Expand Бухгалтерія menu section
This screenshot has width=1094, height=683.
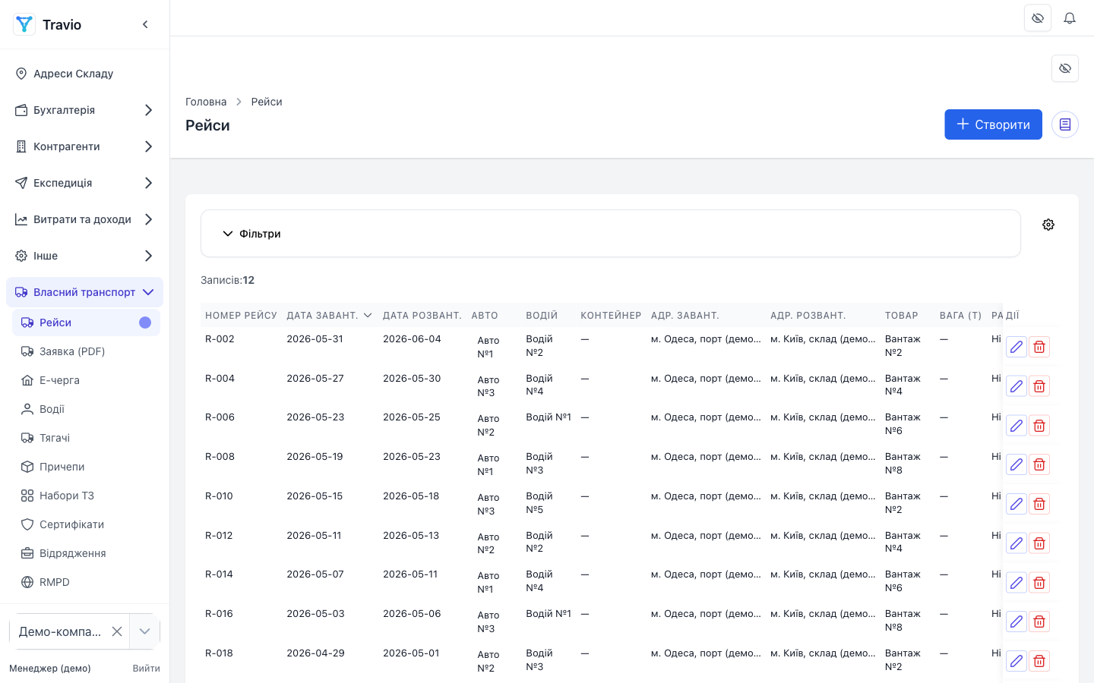(84, 110)
